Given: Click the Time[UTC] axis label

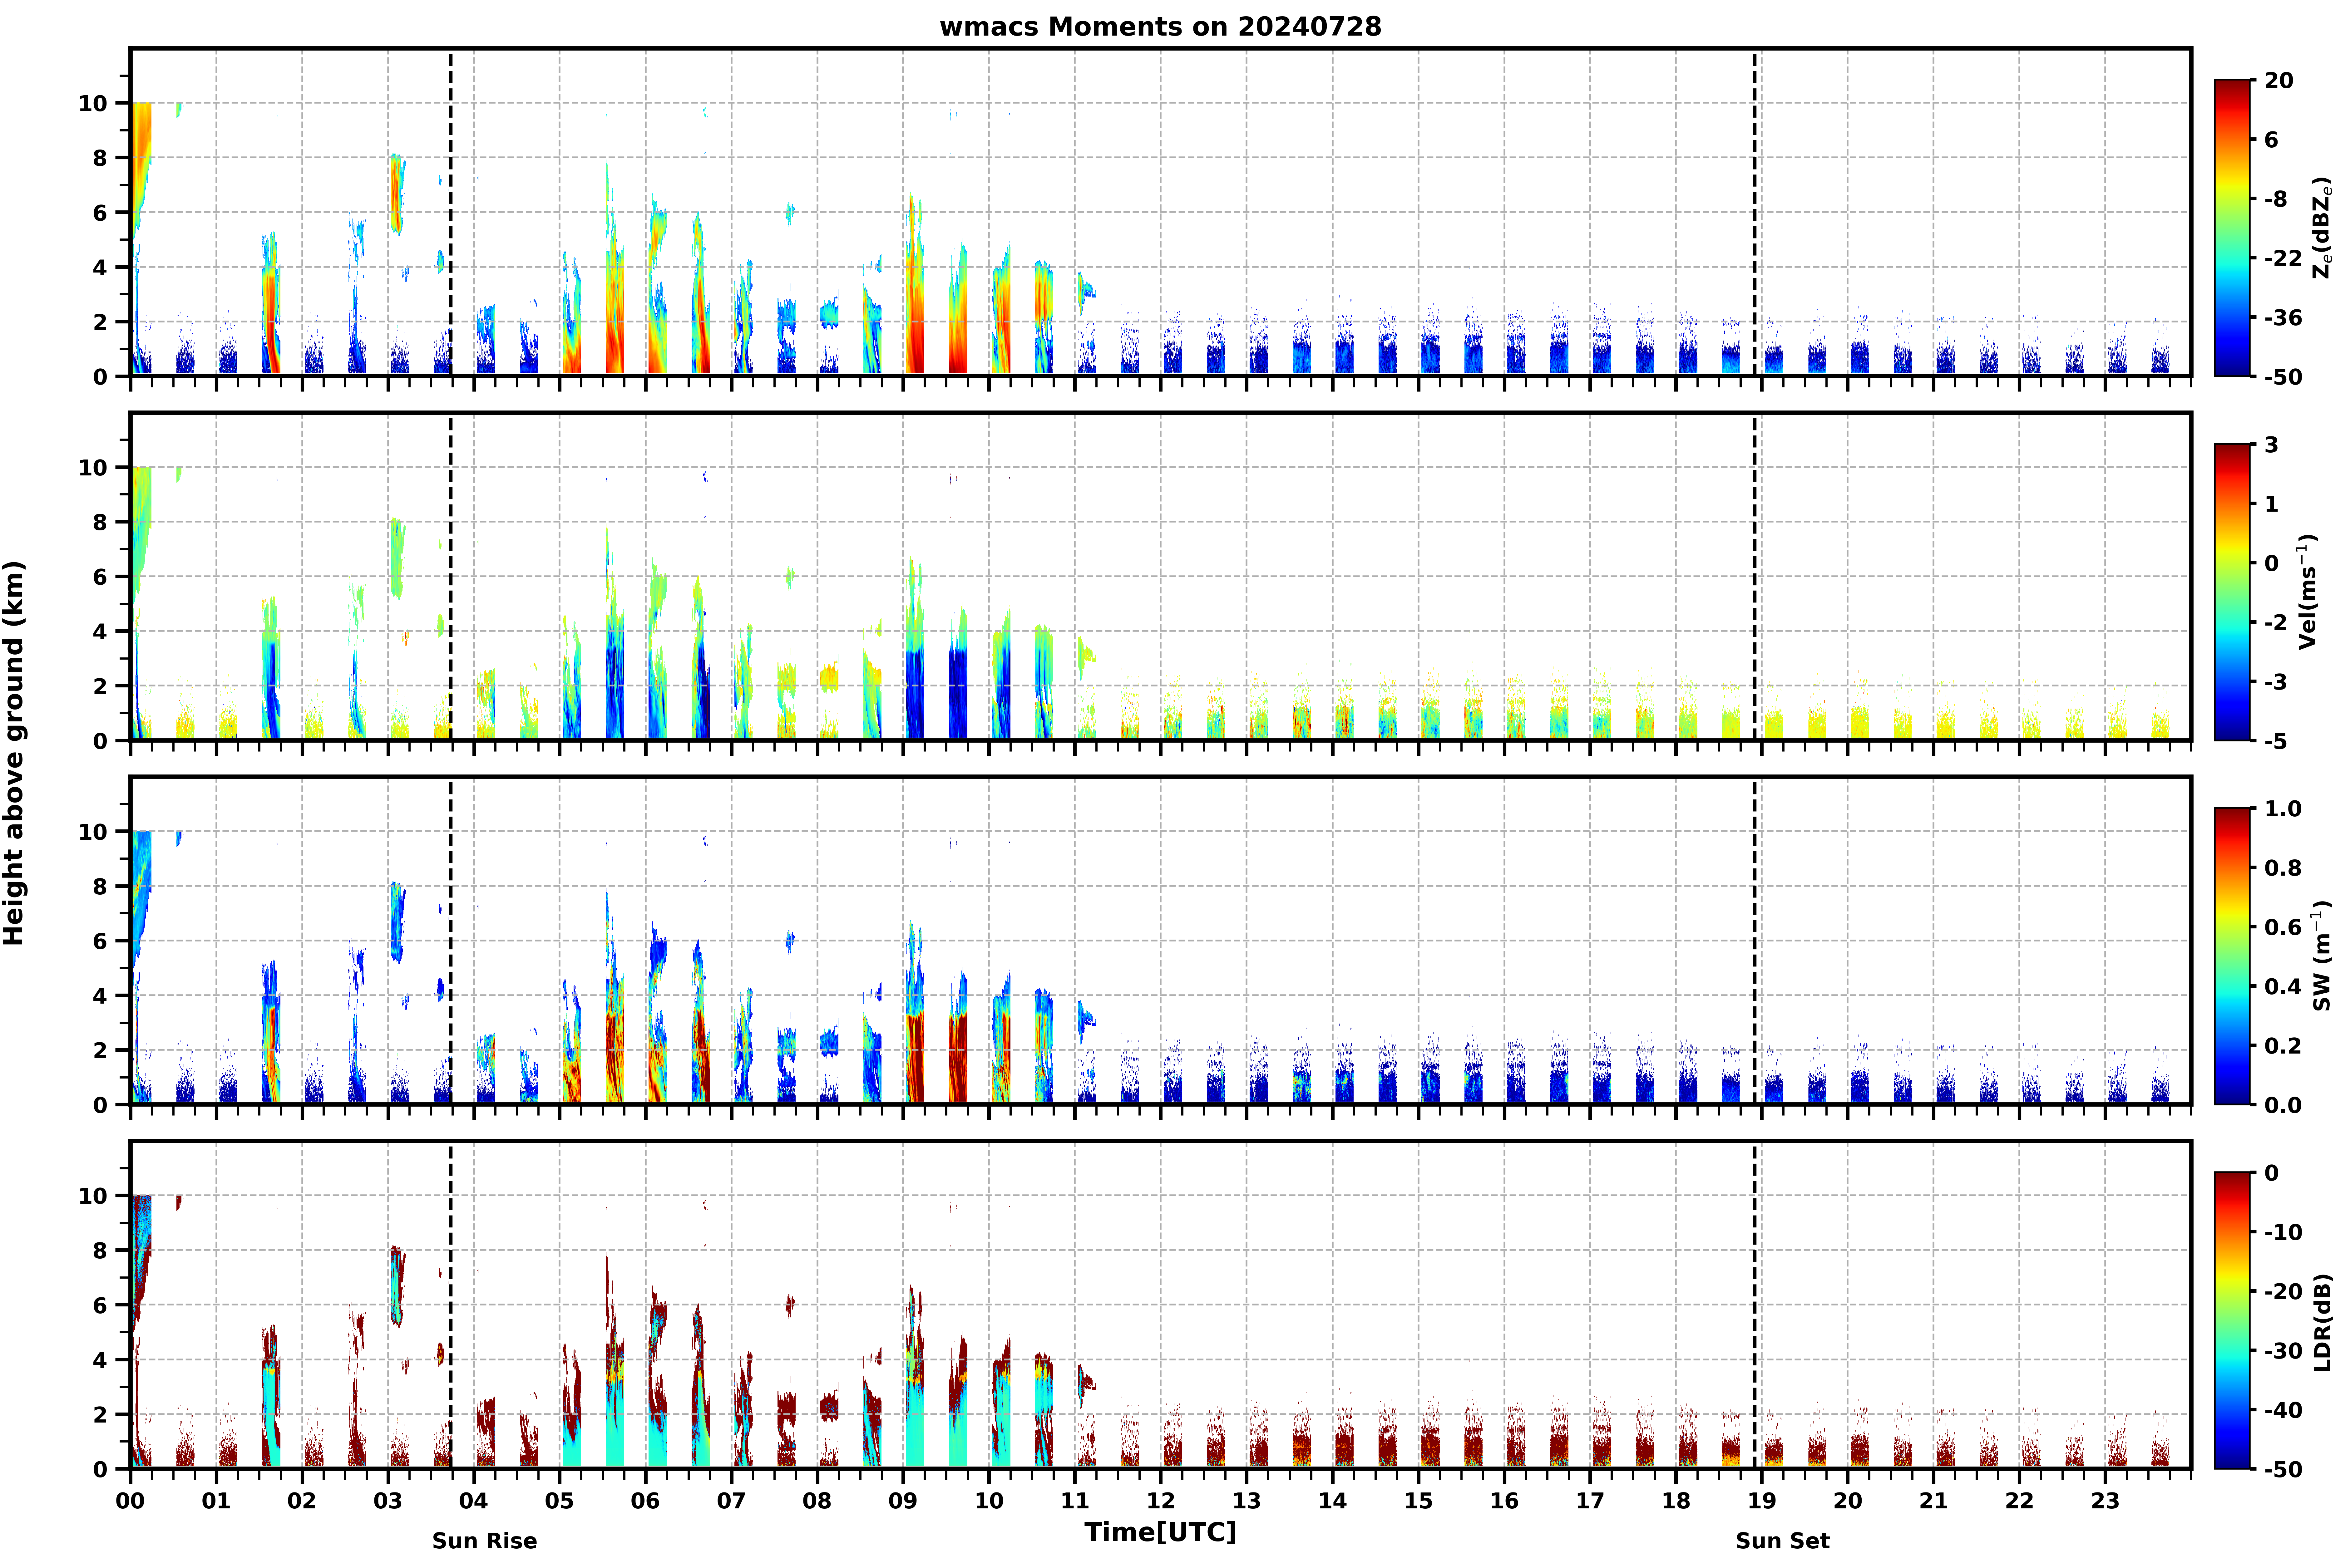Looking at the screenshot, I should [1160, 1532].
